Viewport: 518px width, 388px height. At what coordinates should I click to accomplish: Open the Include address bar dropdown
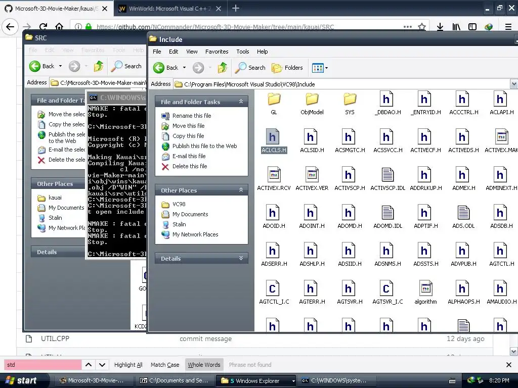pyautogui.click(x=514, y=84)
